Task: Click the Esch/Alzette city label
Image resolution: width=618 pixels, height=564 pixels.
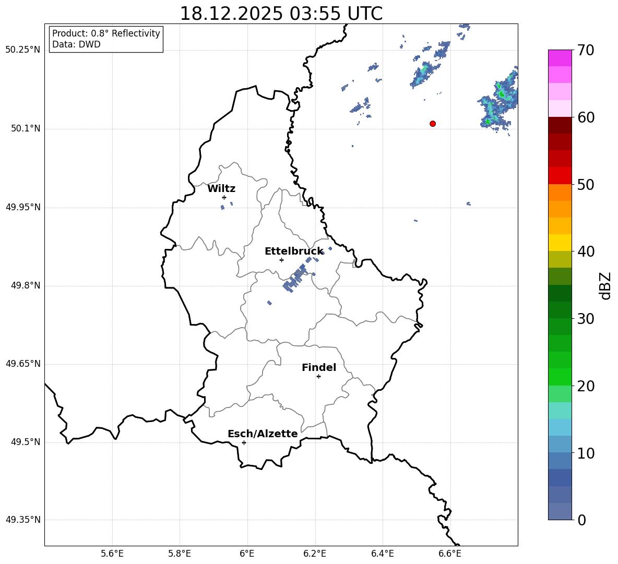Action: click(263, 434)
